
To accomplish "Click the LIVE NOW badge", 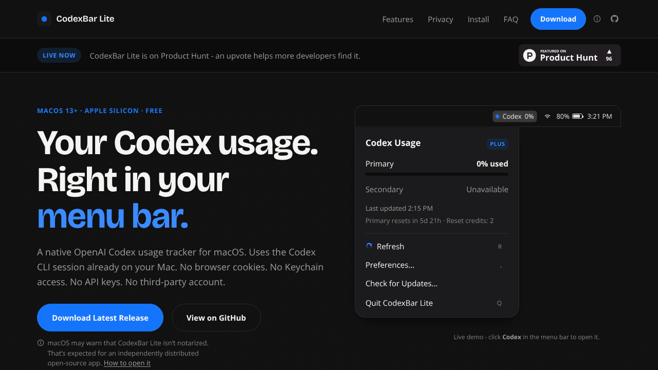I will [x=59, y=55].
